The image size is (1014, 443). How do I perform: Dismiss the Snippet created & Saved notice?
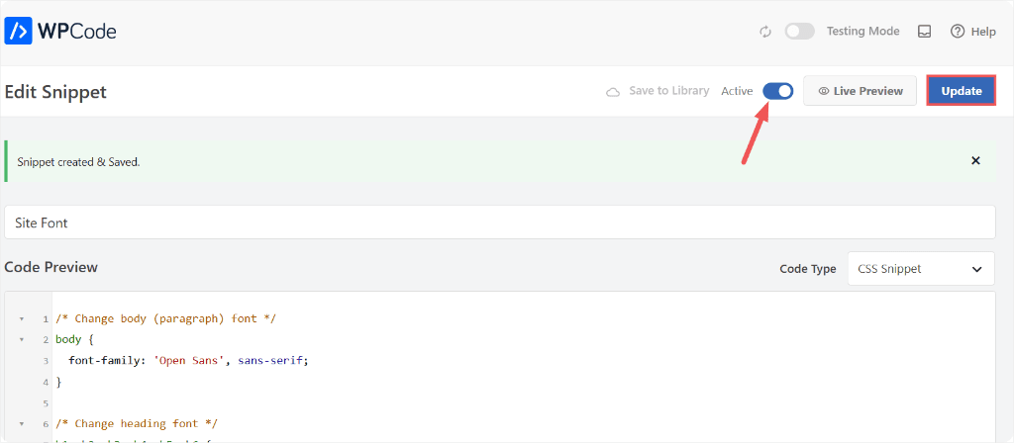(x=975, y=161)
